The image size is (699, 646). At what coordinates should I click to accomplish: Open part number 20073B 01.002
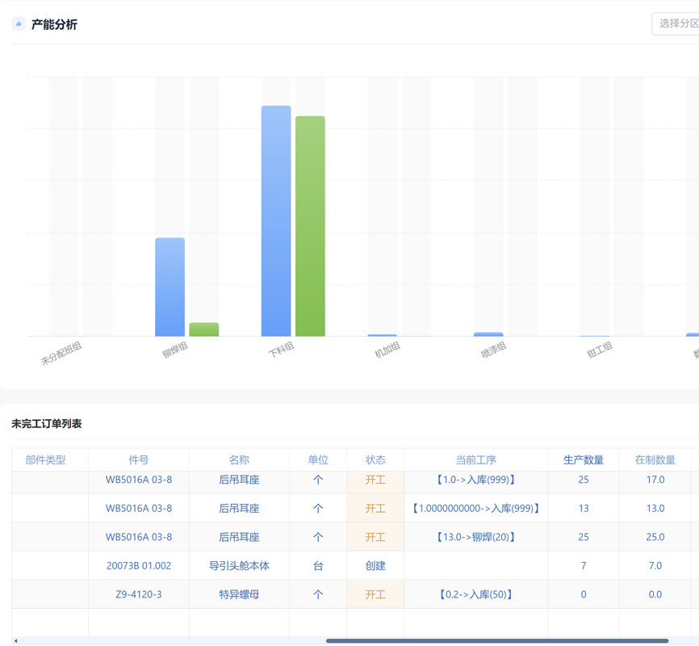(x=139, y=566)
